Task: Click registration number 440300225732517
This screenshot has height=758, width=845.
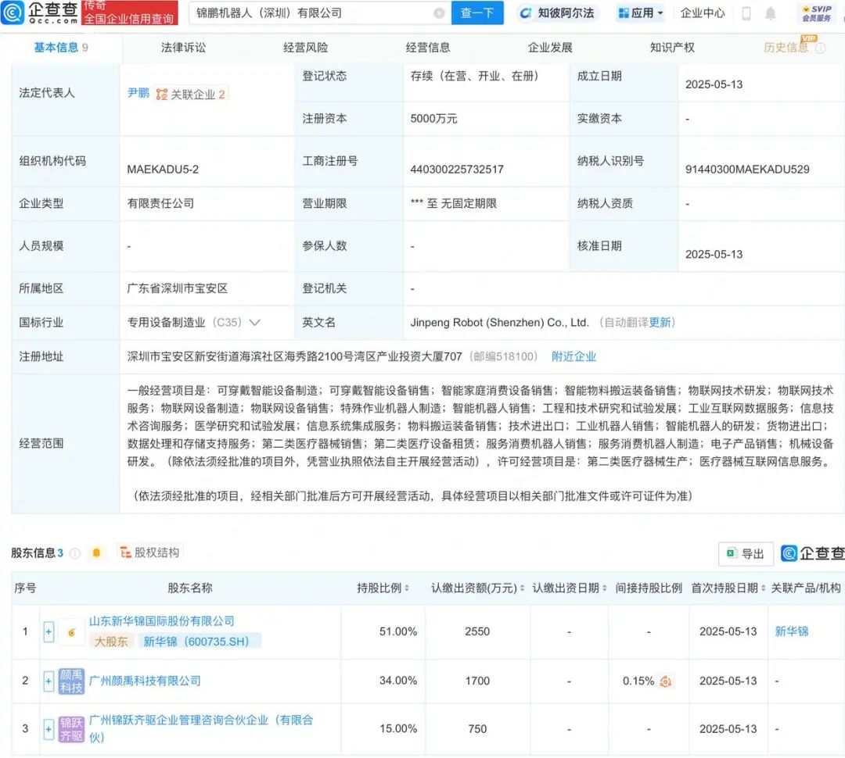Action: (x=456, y=170)
